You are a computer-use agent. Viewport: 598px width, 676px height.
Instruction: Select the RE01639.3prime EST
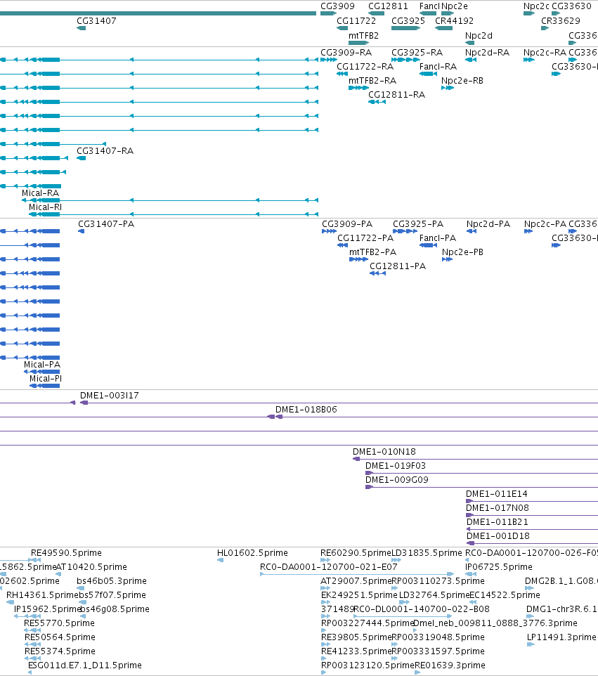[x=417, y=672]
